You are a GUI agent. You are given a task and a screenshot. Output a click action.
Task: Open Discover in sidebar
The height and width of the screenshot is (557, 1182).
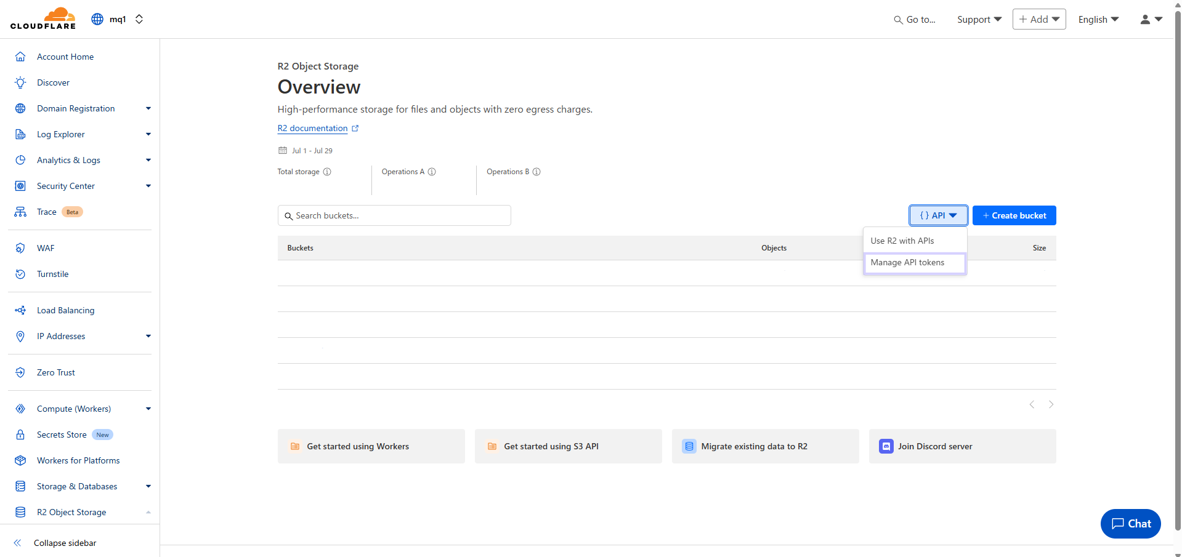point(53,82)
